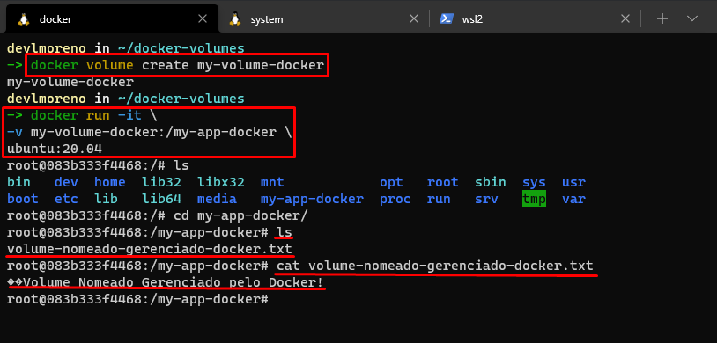Click the Linux penguin icon on docker tab

[x=23, y=18]
